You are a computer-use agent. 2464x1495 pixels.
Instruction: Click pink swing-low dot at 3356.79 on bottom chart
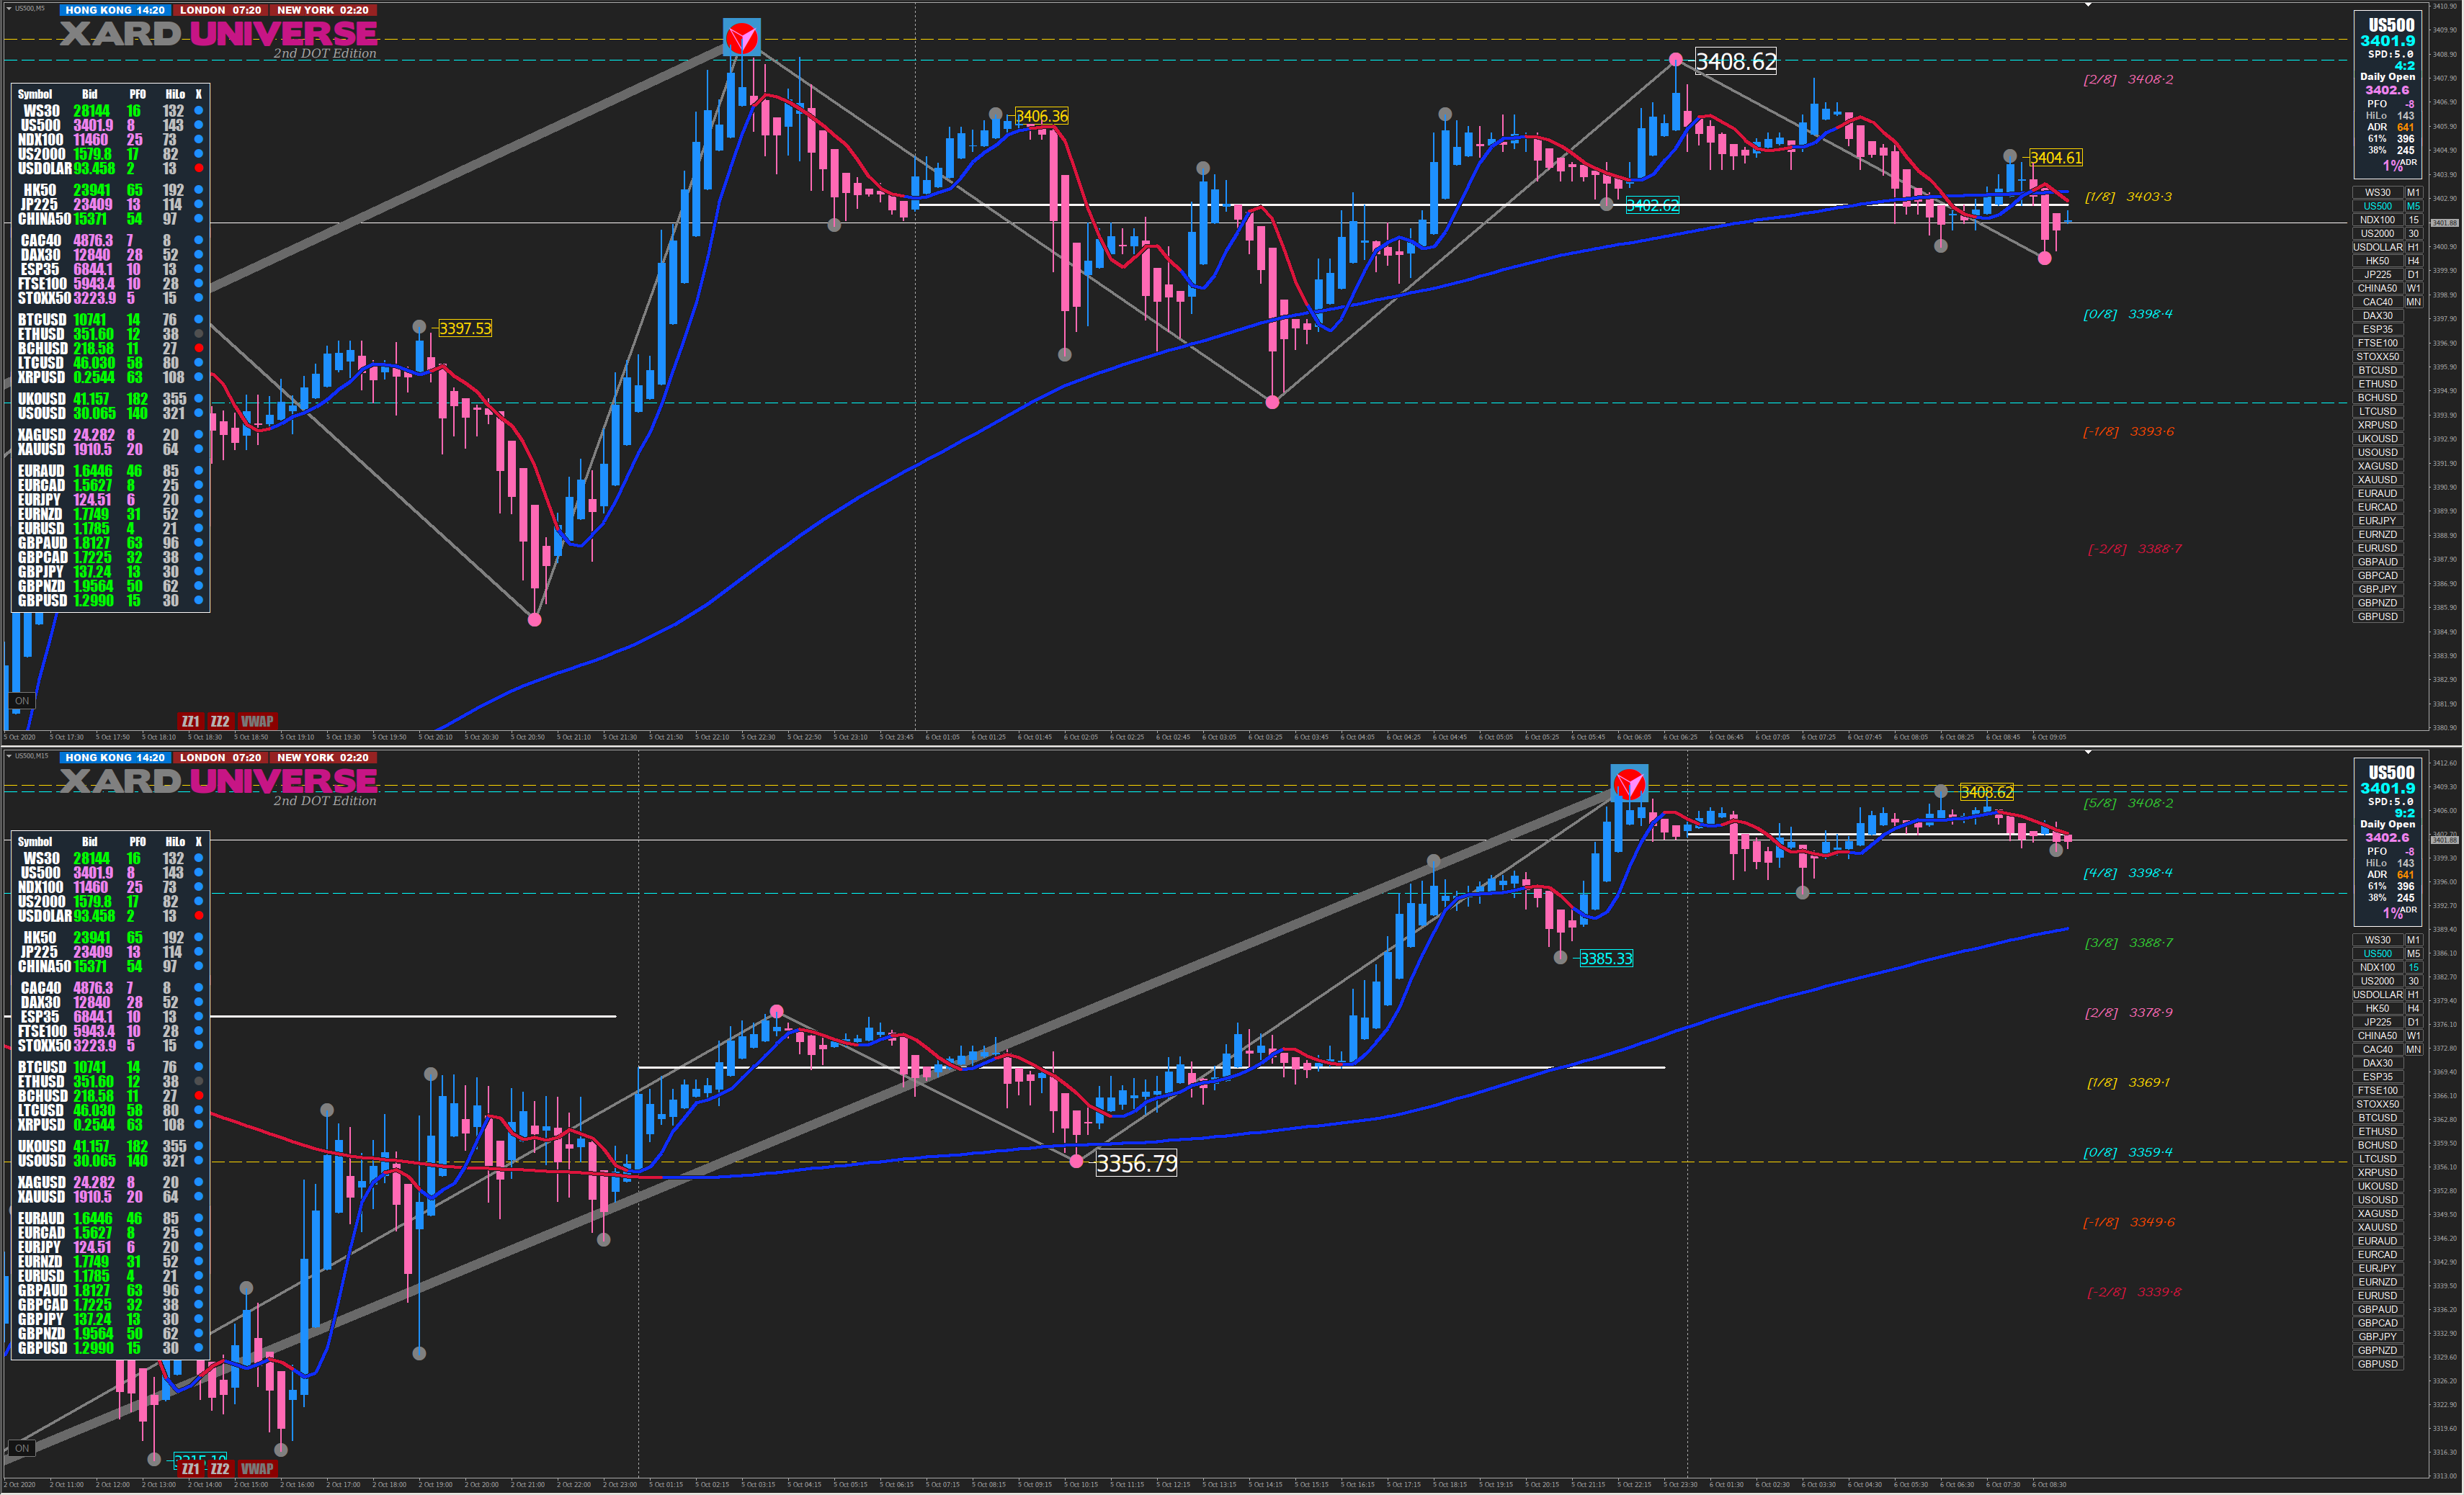point(1076,1162)
